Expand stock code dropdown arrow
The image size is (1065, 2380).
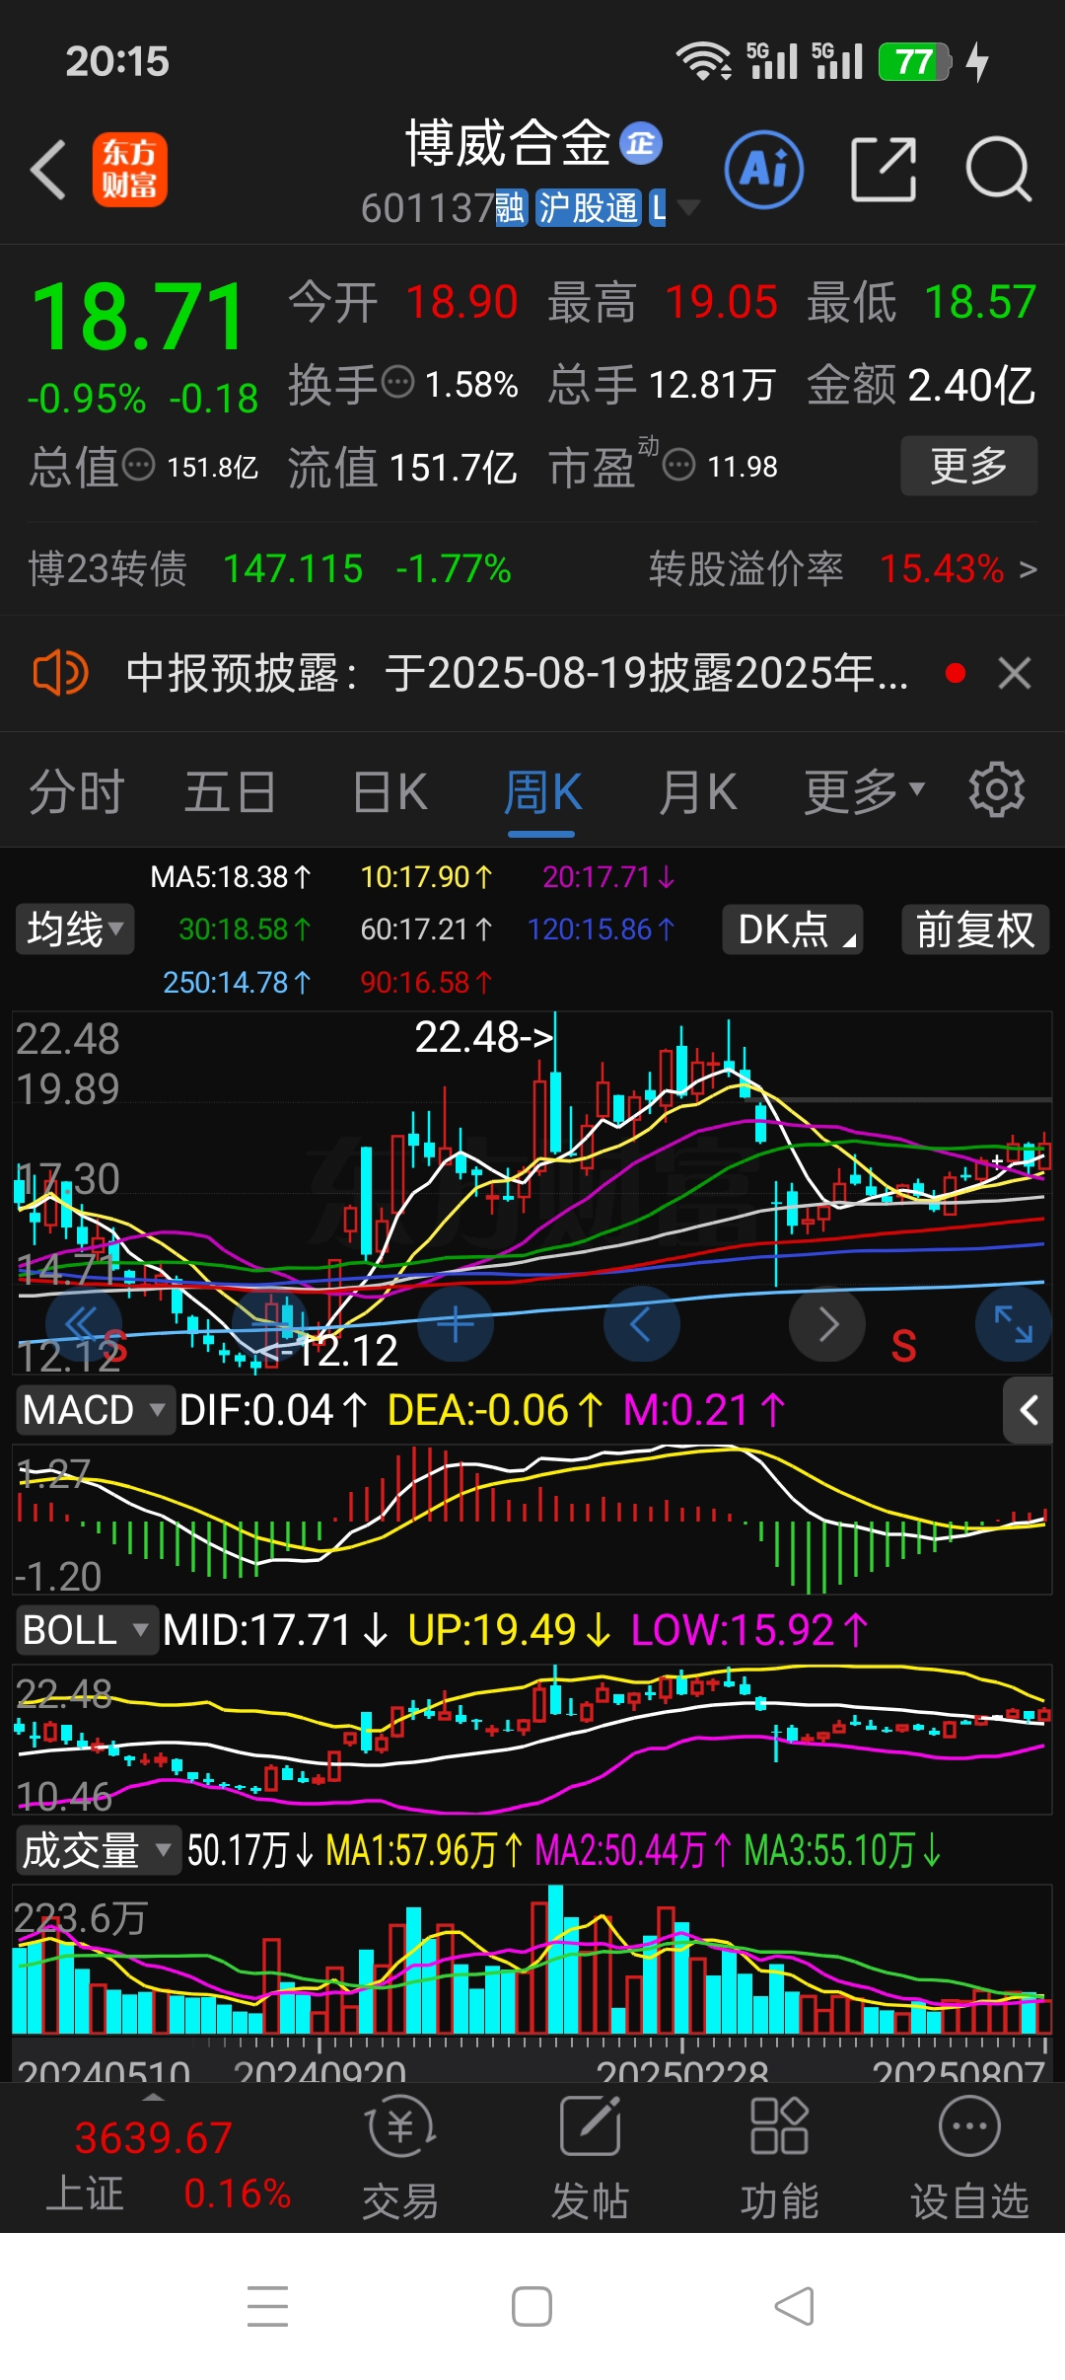point(688,207)
